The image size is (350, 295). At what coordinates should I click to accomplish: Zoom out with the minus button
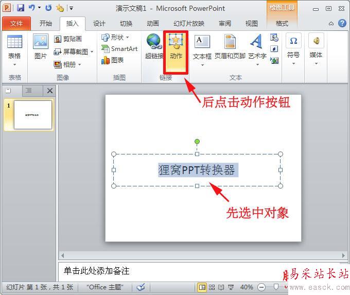(261, 287)
